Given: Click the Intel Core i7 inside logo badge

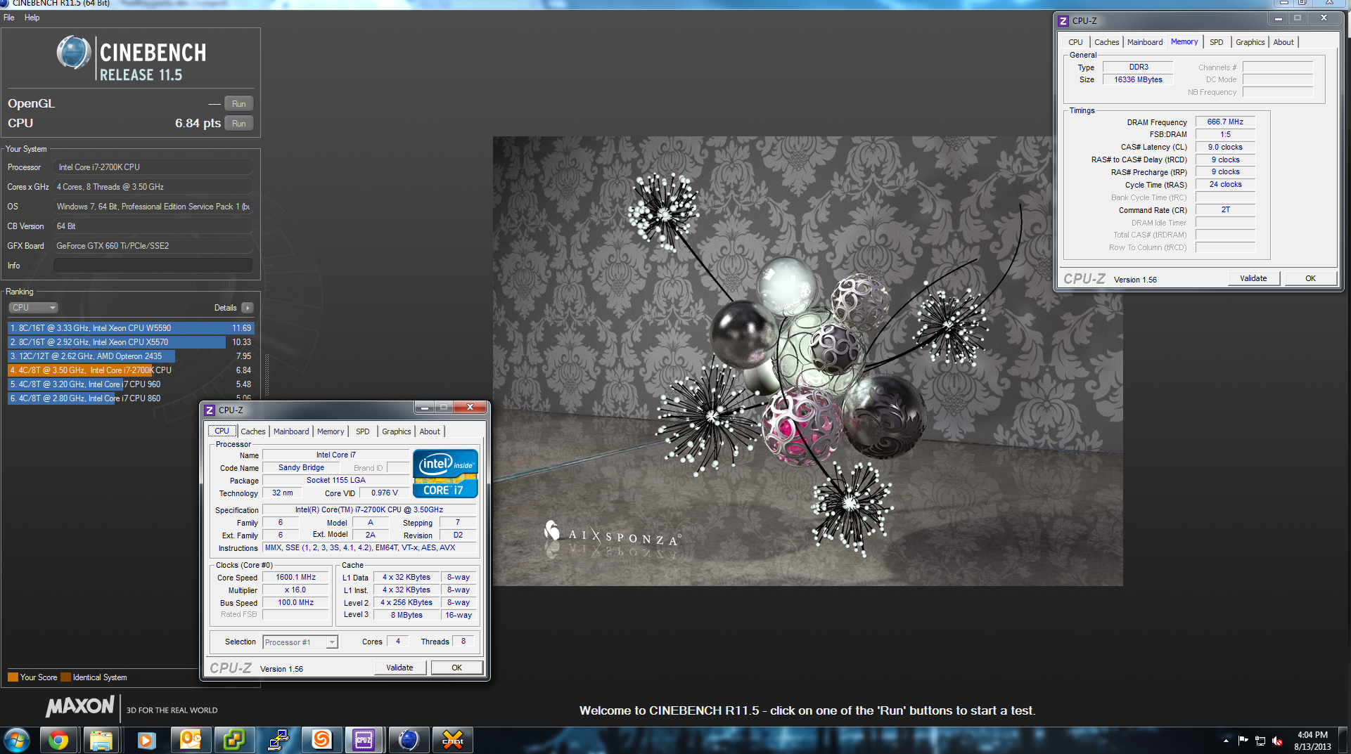Looking at the screenshot, I should (445, 474).
